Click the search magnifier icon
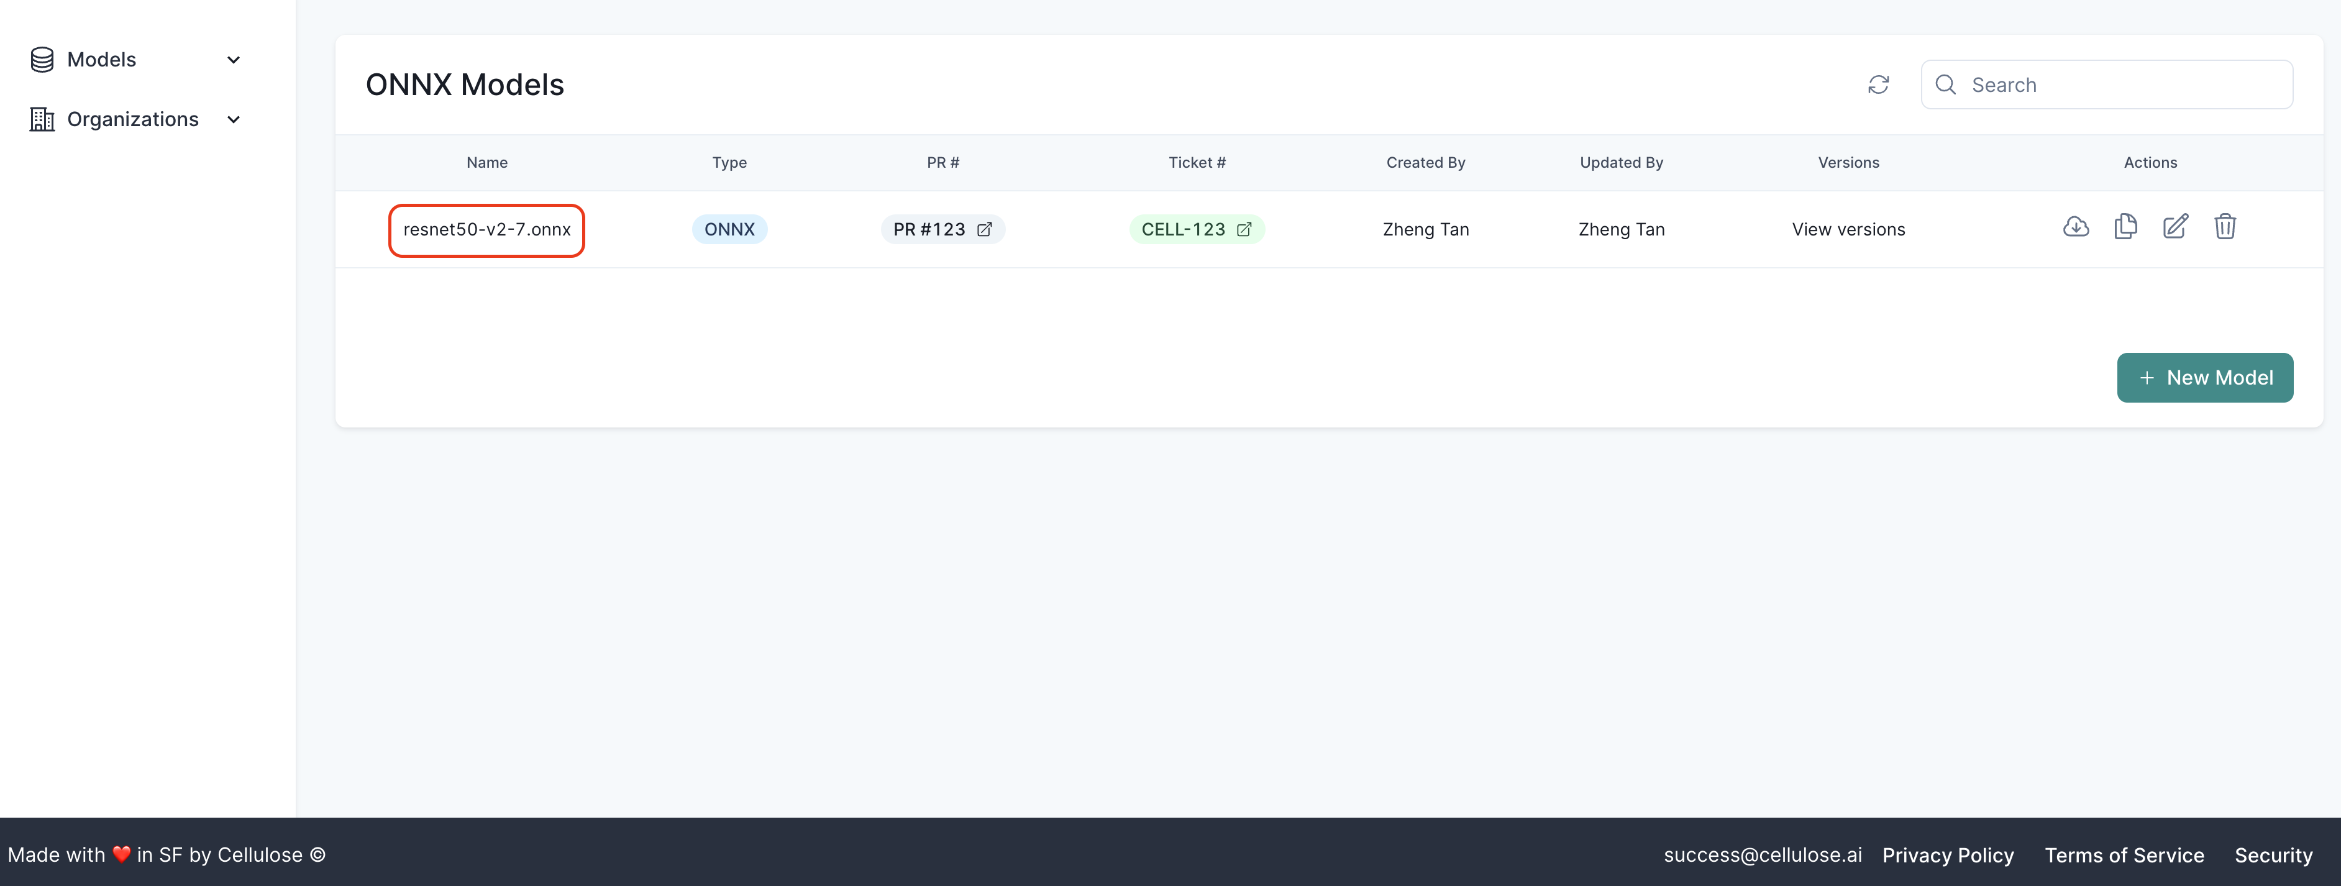Viewport: 2341px width, 886px height. pyautogui.click(x=1946, y=84)
